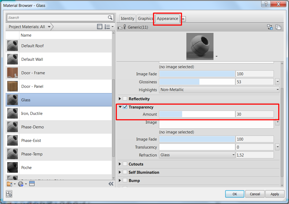Toggle the browser panel view icon
289x204 pixels.
9,194
